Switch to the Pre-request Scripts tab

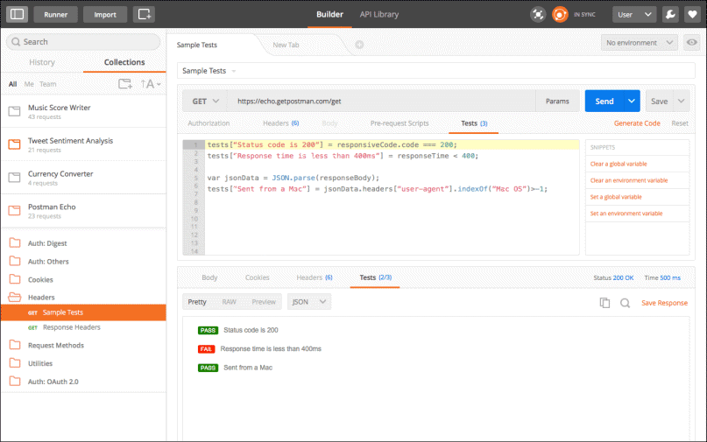point(399,123)
